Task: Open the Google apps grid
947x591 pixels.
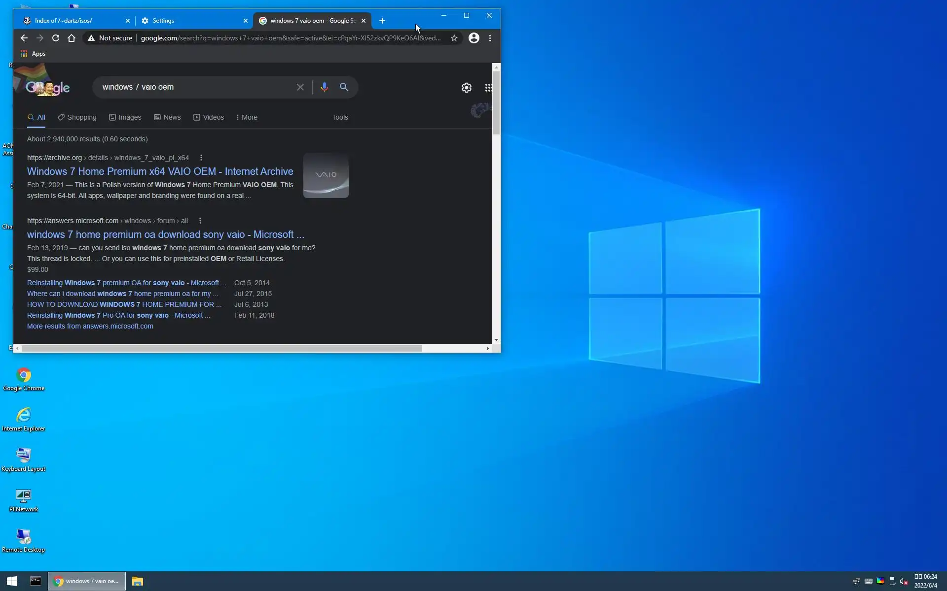Action: (x=488, y=88)
